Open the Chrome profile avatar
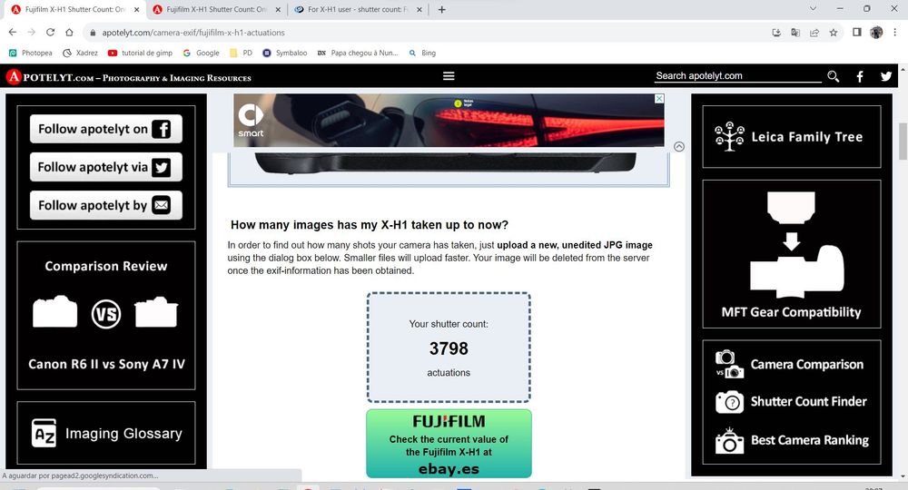Viewport: 908px width, 490px height. (x=876, y=33)
